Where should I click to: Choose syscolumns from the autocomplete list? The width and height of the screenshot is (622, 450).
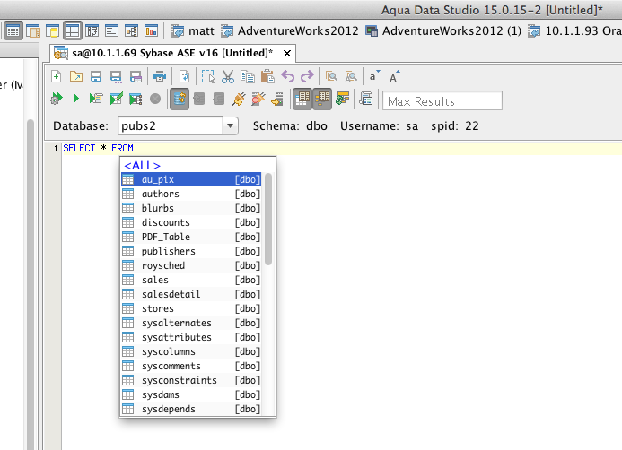point(191,351)
